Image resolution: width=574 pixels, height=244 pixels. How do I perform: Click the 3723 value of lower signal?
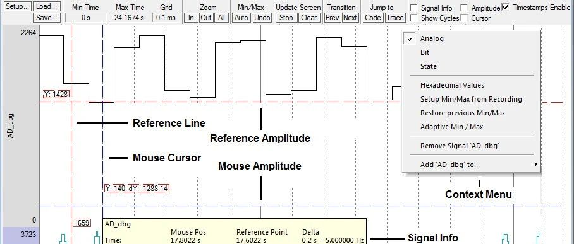(28, 234)
